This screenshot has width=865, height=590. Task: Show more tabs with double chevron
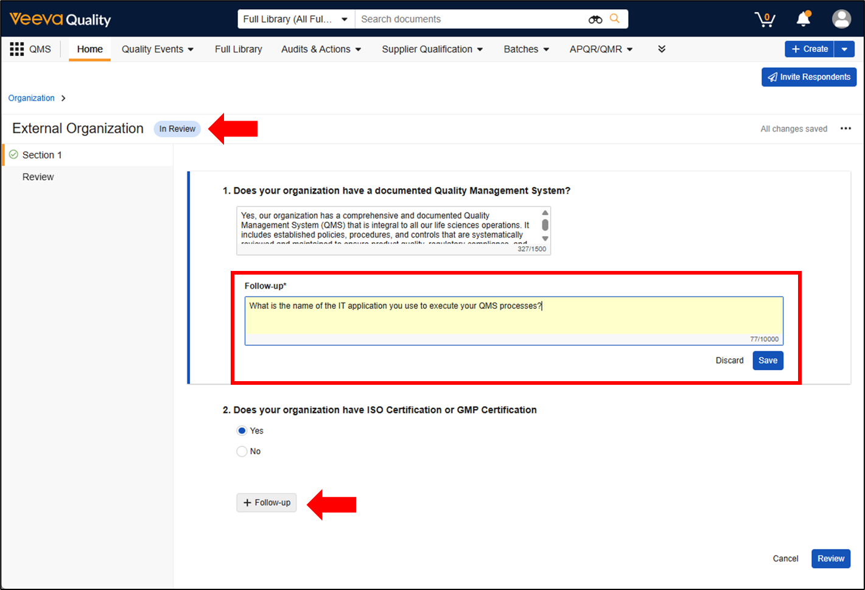[x=662, y=49]
